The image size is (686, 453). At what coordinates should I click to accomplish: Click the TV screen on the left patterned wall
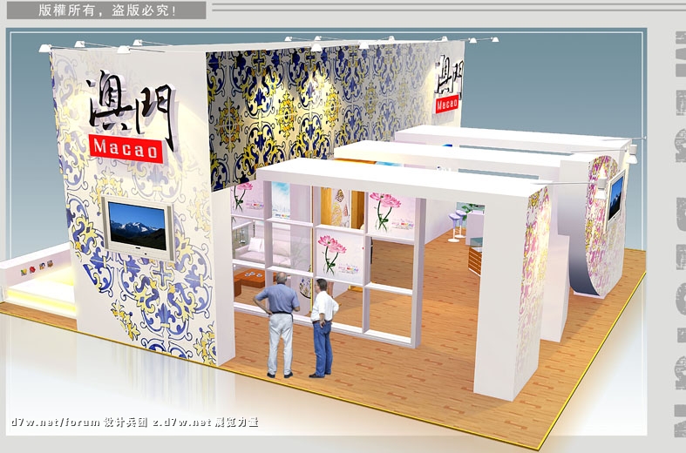click(138, 227)
